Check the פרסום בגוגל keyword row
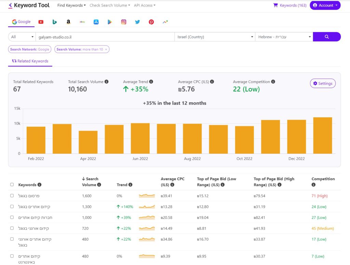 (12, 196)
